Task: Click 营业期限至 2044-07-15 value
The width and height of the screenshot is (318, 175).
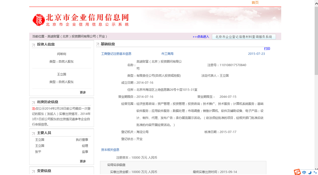Action: click(x=228, y=97)
